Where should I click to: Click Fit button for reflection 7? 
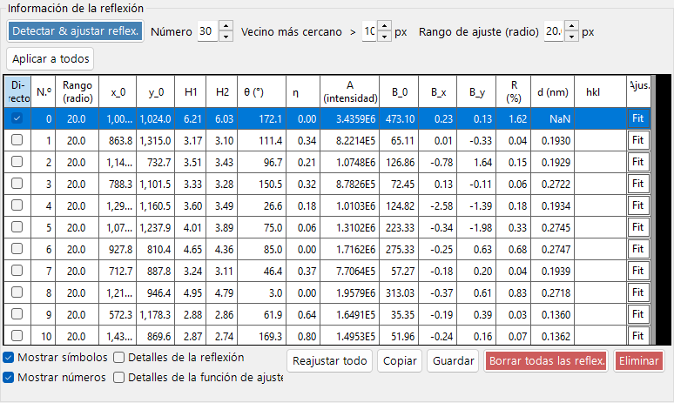(x=638, y=271)
